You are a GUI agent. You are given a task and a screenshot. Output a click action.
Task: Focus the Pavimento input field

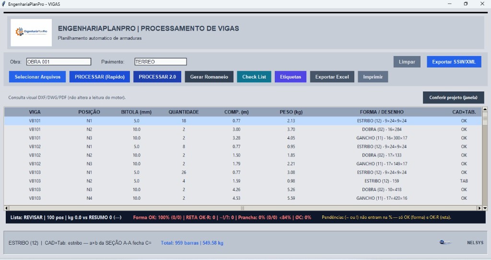[x=161, y=62]
